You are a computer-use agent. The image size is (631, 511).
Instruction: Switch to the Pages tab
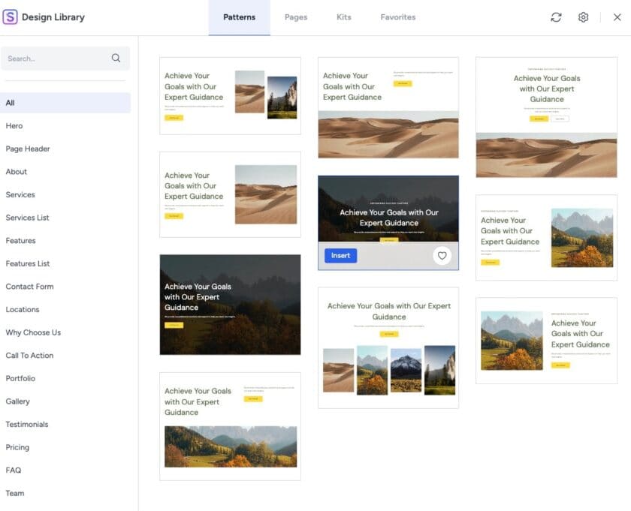(295, 17)
